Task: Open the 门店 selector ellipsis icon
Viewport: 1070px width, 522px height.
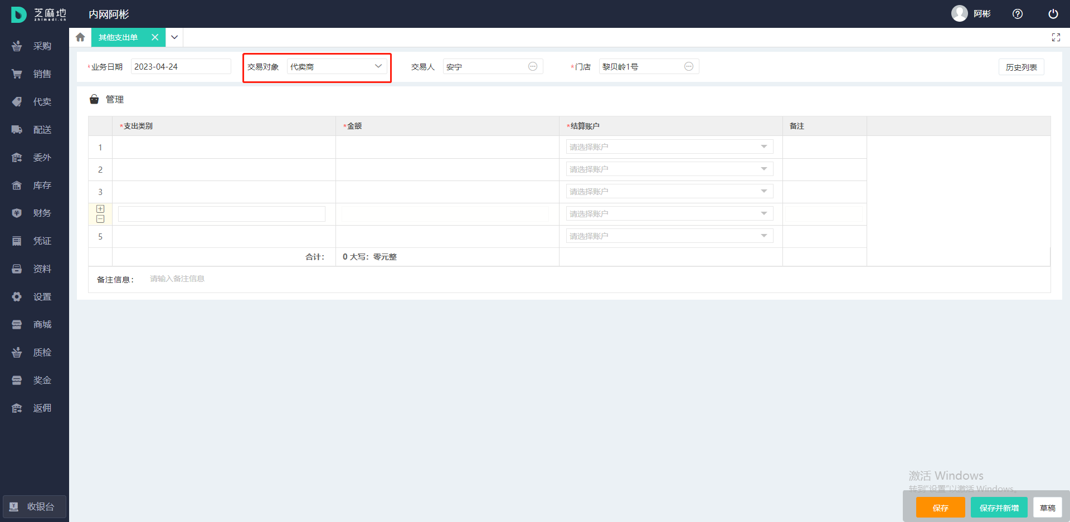Action: point(689,66)
